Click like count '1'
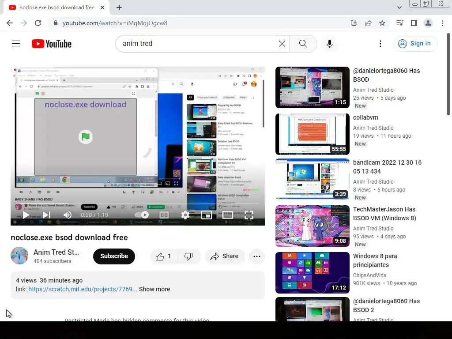Screen dimensions: 452x339 tap(169, 256)
